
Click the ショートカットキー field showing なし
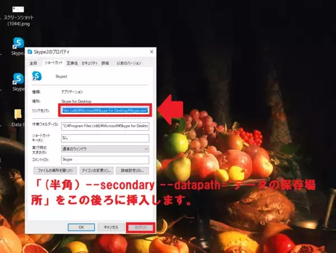[105, 138]
